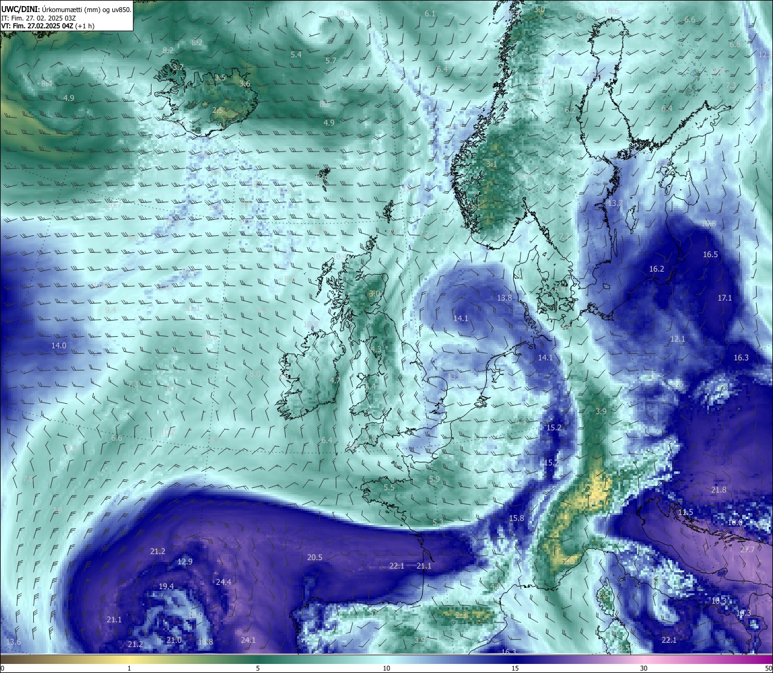Click the 1 tick on colour scale
773x673 pixels.
(129, 668)
